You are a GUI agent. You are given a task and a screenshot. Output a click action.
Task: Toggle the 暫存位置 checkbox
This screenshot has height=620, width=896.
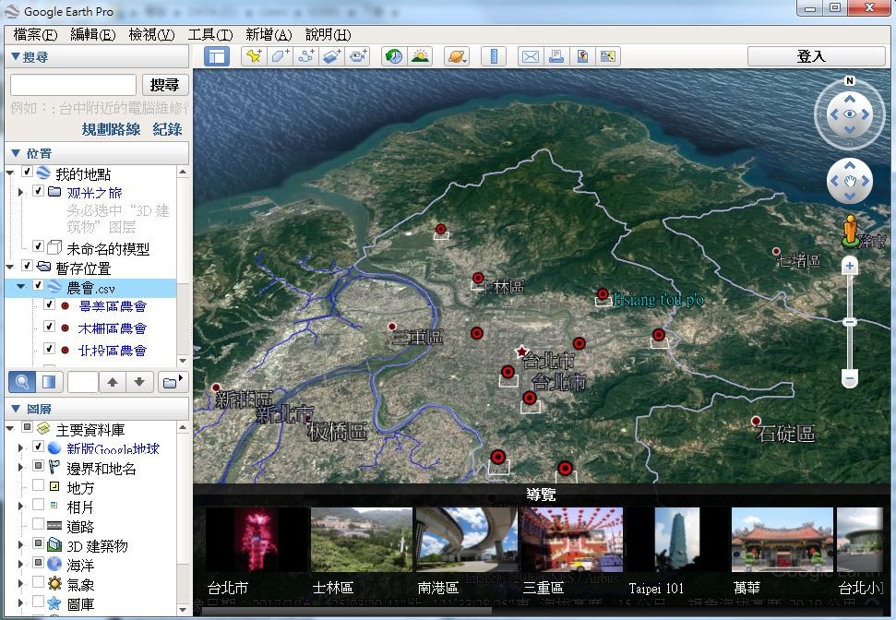point(27,266)
